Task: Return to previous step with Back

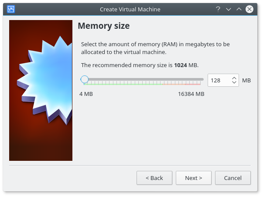Action: (x=154, y=178)
